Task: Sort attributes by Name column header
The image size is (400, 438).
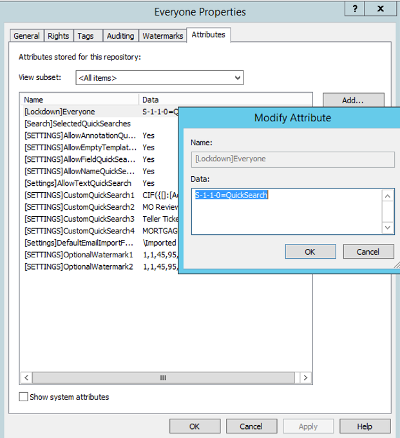Action: click(80, 100)
